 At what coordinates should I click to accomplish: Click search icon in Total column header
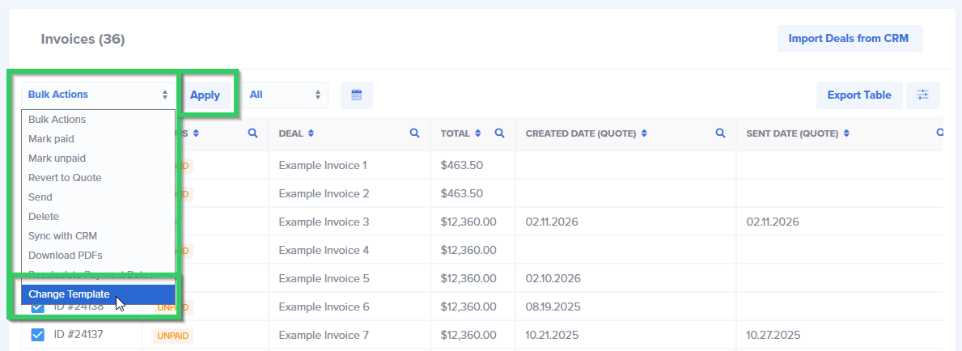tap(500, 133)
